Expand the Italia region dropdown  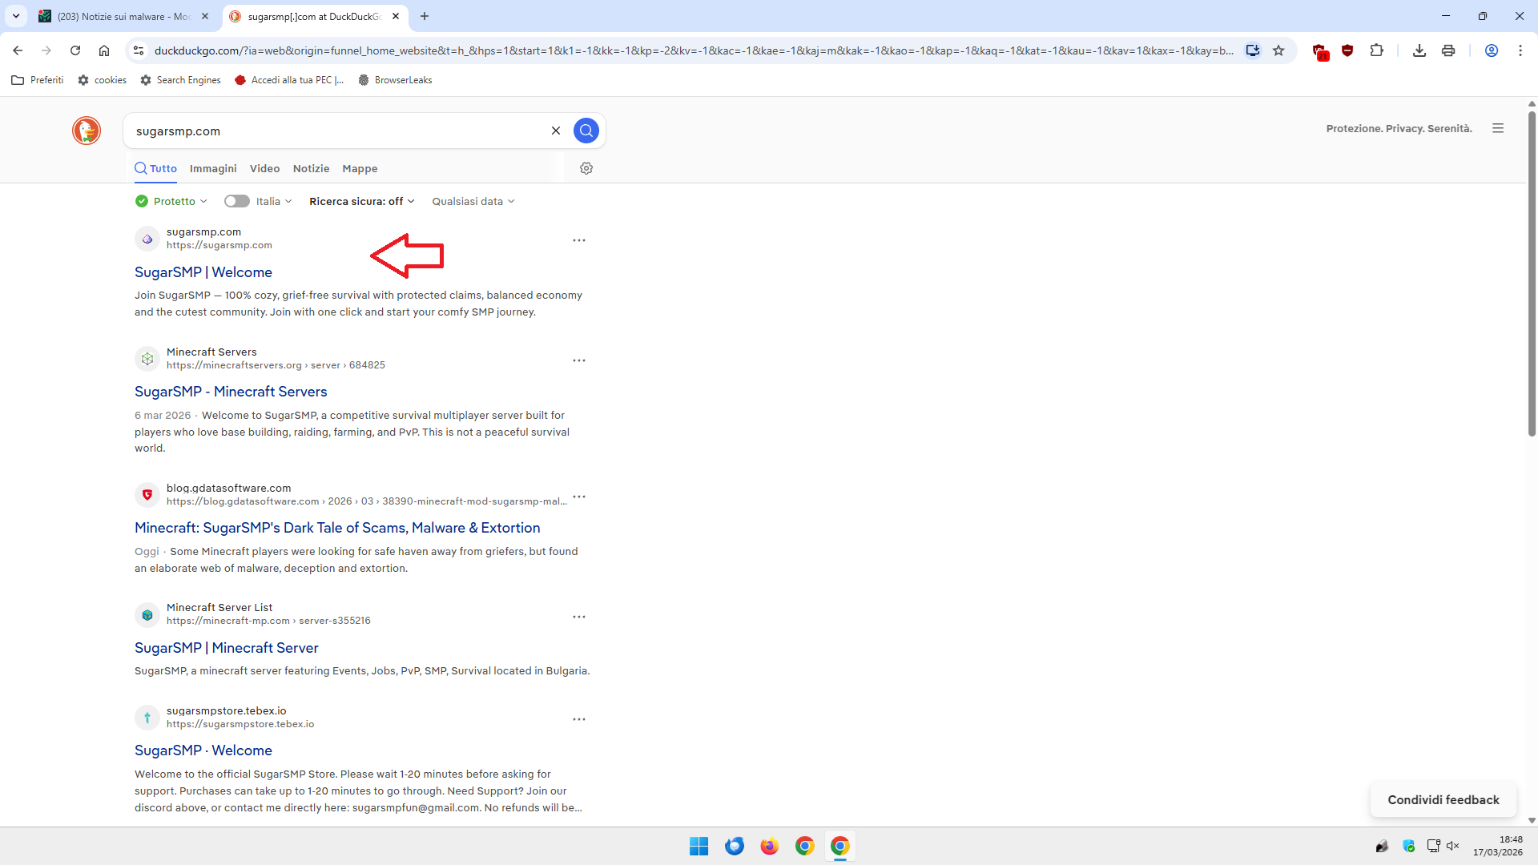coord(274,201)
